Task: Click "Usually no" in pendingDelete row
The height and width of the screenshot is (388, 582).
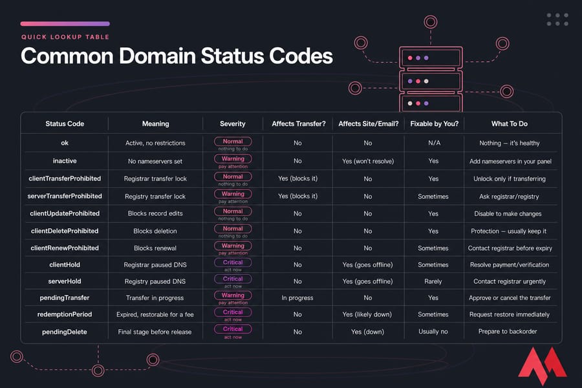Action: 433,332
